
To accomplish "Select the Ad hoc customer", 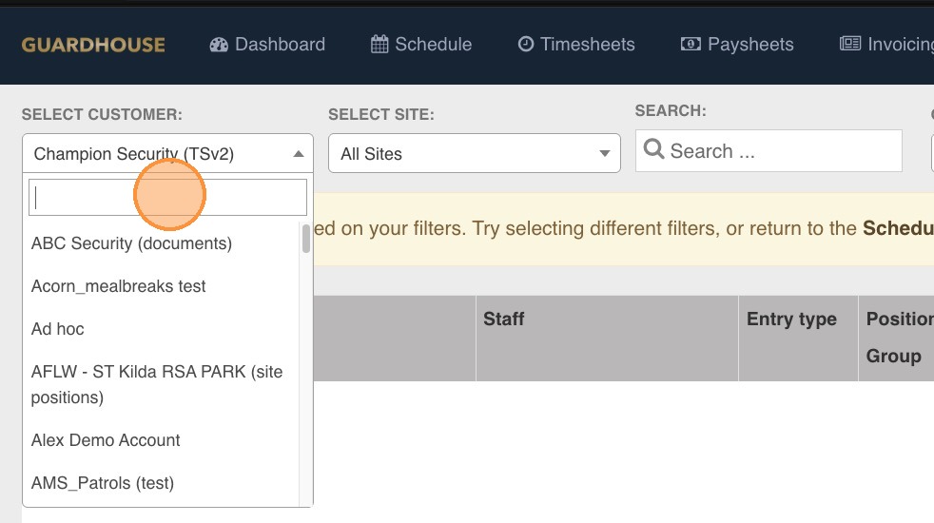I will [57, 329].
